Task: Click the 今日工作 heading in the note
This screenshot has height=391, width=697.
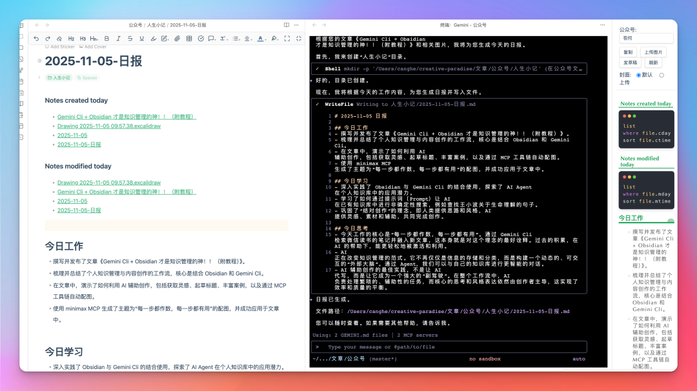Action: [64, 246]
